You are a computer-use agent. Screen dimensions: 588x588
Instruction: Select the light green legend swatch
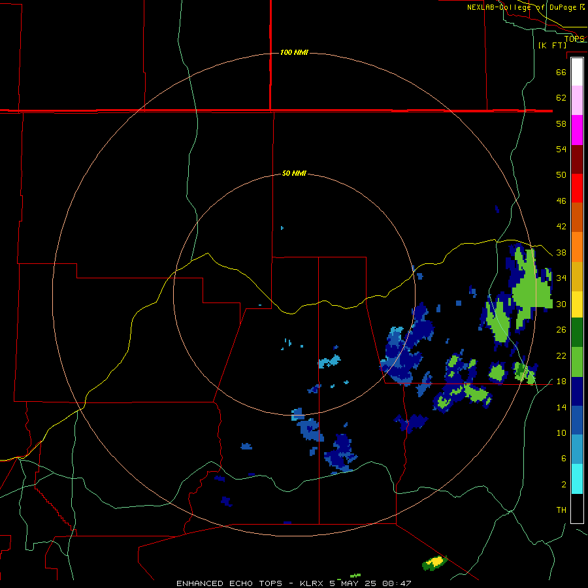[x=577, y=362]
